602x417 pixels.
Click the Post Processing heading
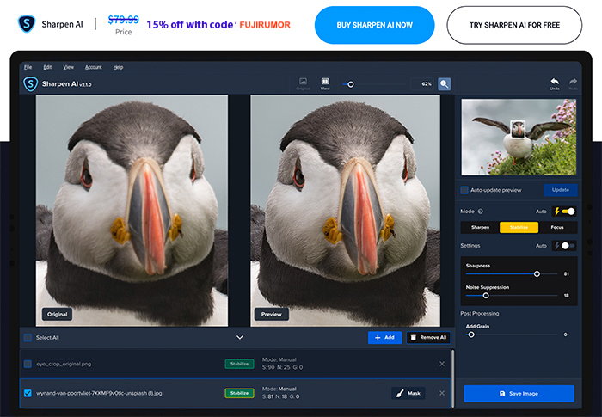tap(480, 313)
